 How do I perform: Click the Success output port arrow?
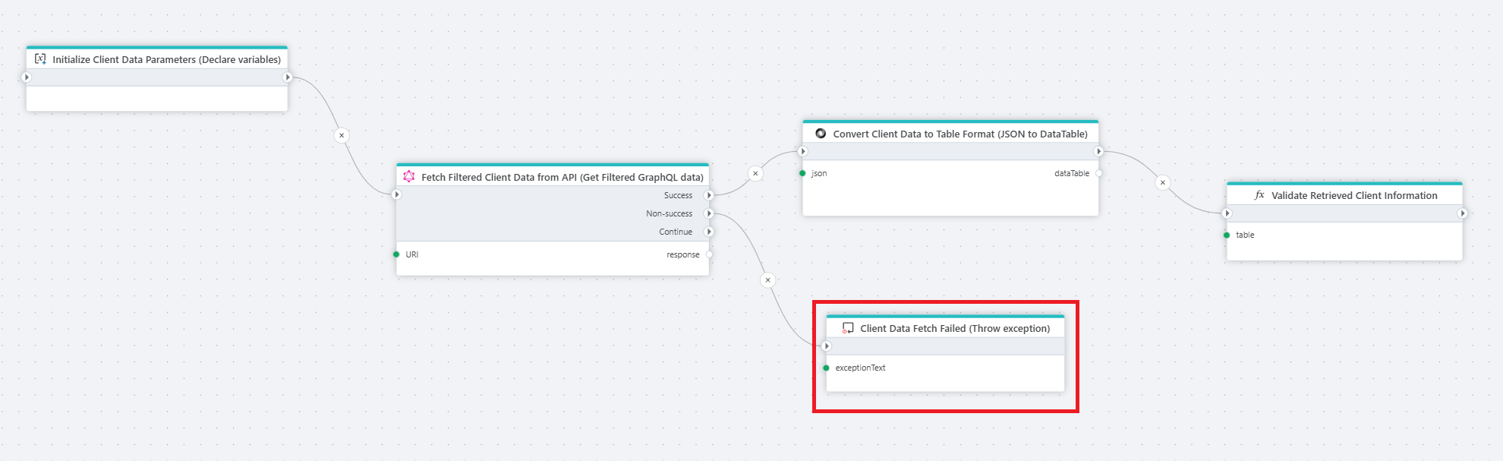(709, 195)
